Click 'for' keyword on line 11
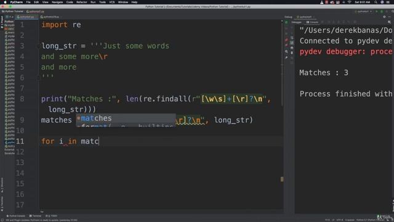Viewport: 394px width, 222px height. (48, 141)
